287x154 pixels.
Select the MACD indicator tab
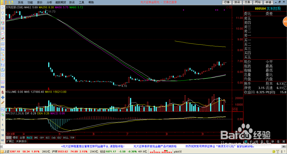[x=29, y=138]
